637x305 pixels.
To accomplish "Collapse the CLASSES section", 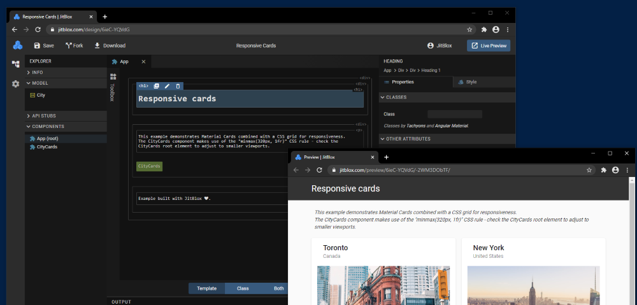I will [447, 97].
